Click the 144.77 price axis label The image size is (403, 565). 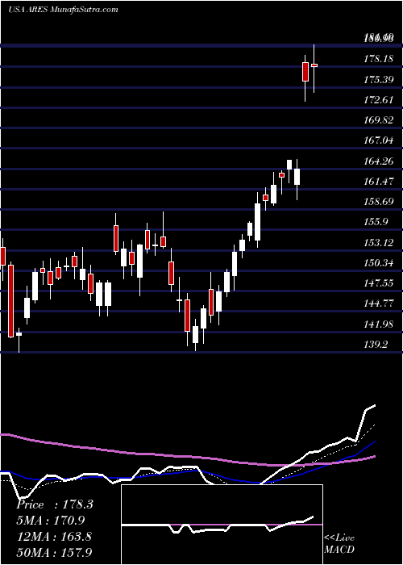click(x=379, y=303)
